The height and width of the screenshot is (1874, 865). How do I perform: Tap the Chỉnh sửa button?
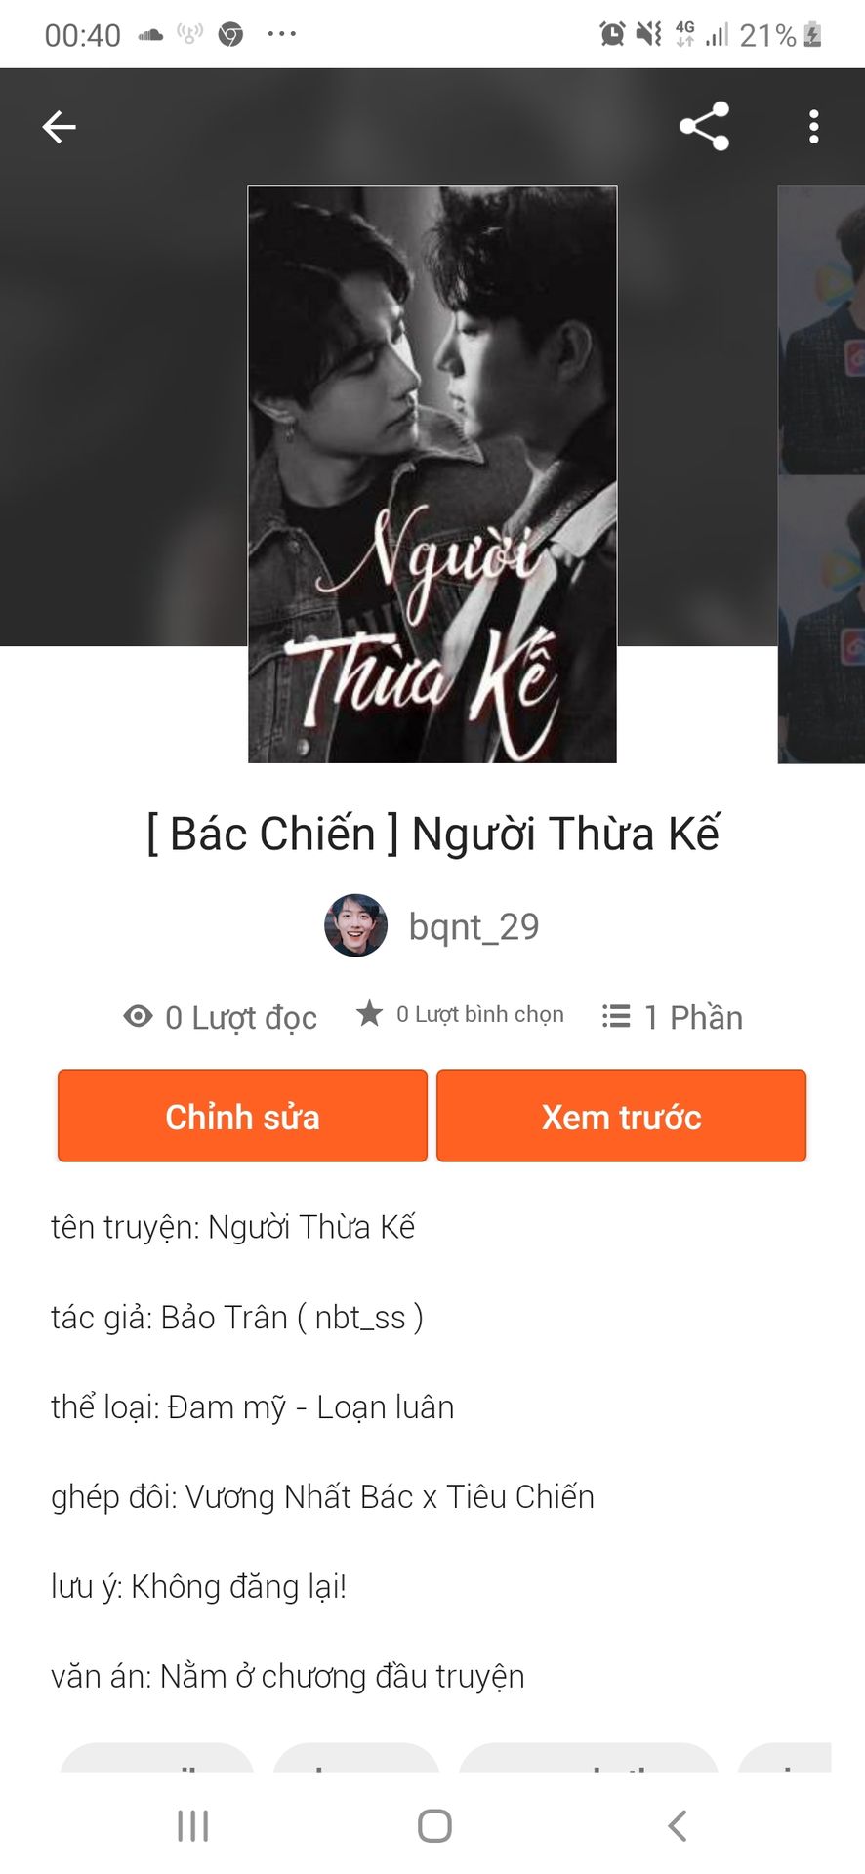click(242, 1116)
